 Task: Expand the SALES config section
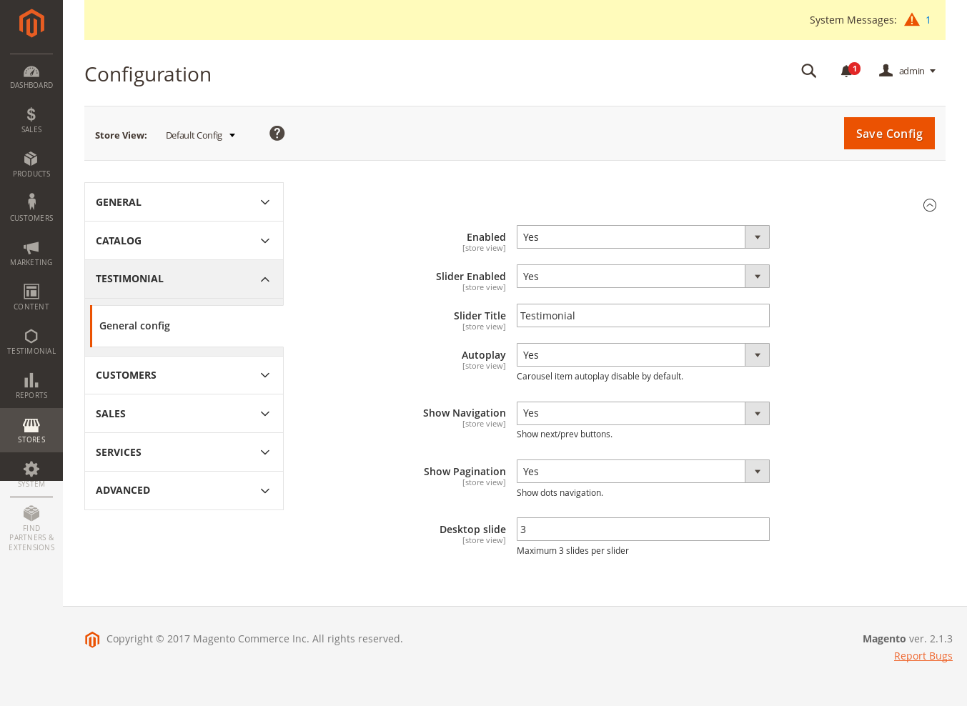click(x=184, y=414)
